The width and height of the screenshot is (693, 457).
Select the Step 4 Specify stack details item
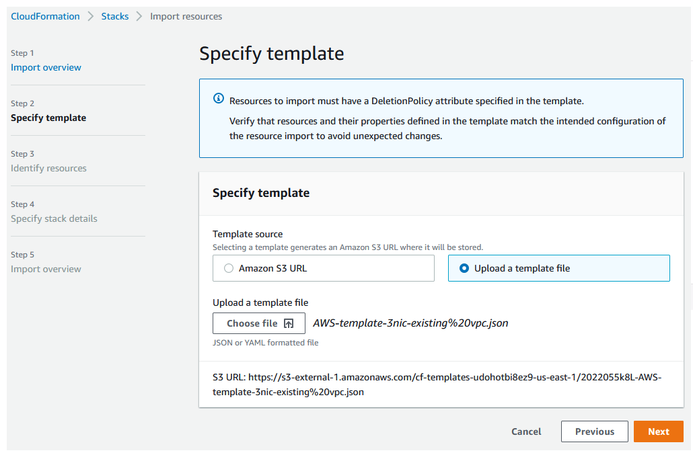tap(54, 218)
